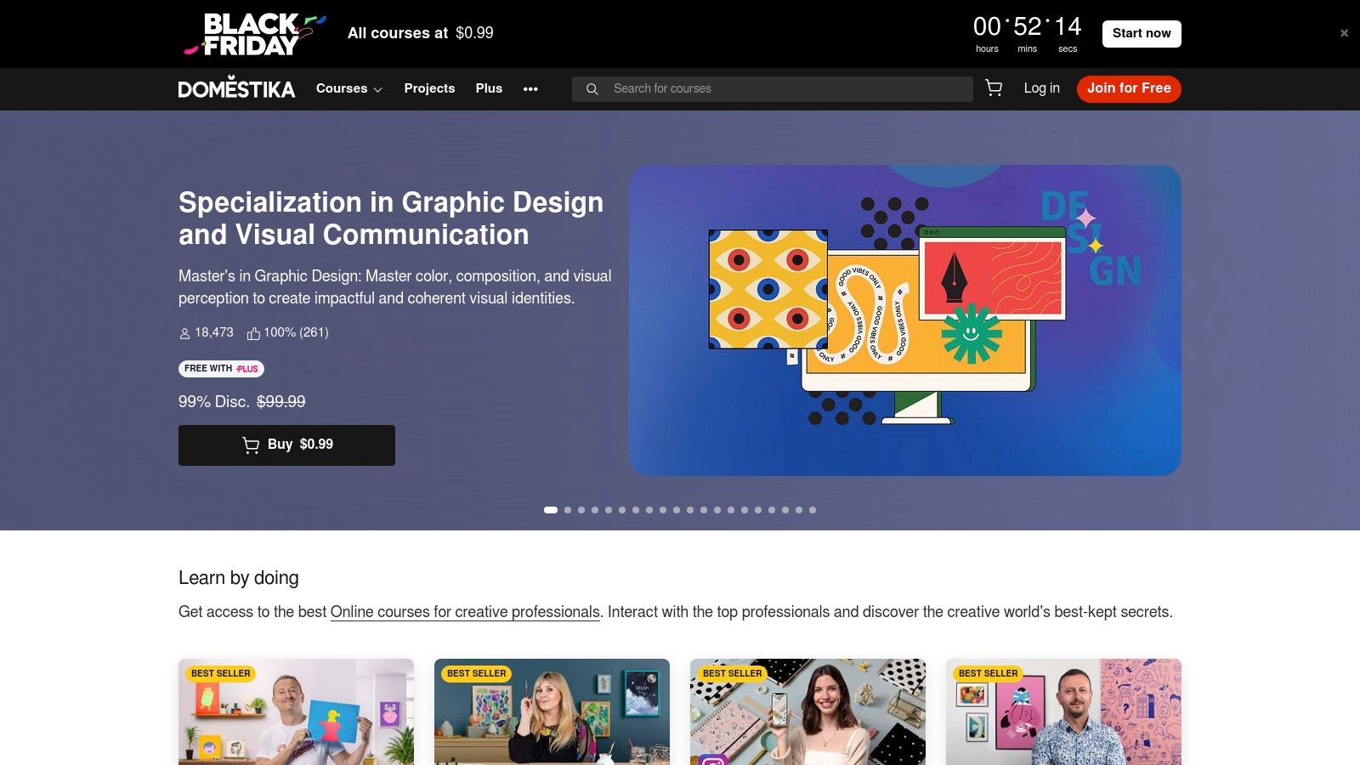Select the last carousel dot

(x=813, y=510)
